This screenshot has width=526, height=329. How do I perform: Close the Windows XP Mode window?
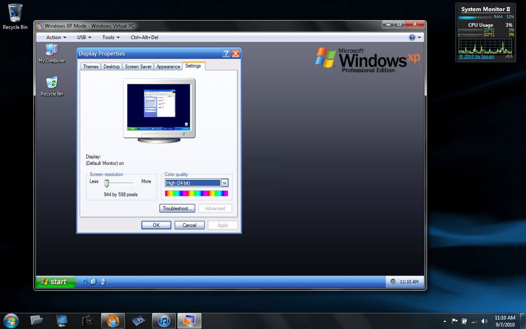(x=415, y=24)
